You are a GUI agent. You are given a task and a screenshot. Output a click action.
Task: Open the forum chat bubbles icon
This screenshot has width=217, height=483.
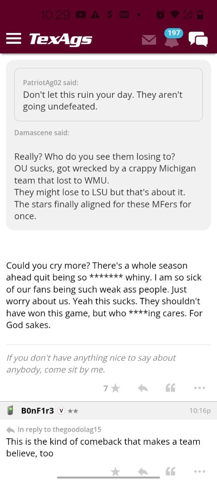point(198,39)
